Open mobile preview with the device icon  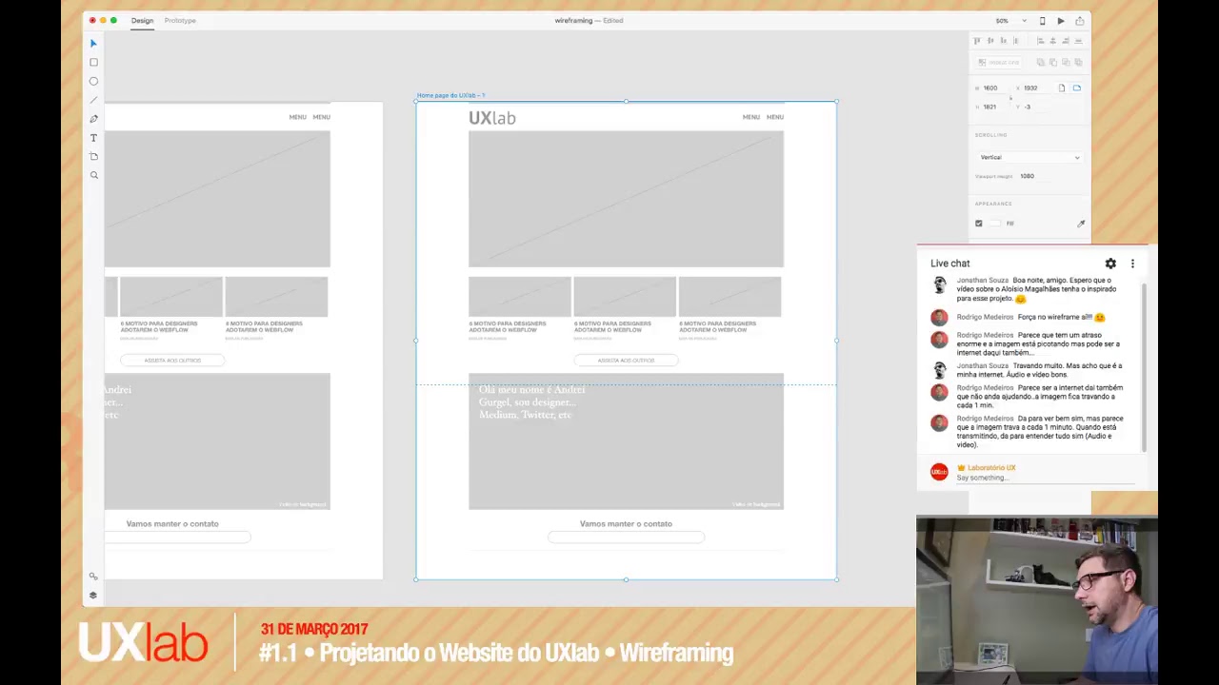(1042, 20)
